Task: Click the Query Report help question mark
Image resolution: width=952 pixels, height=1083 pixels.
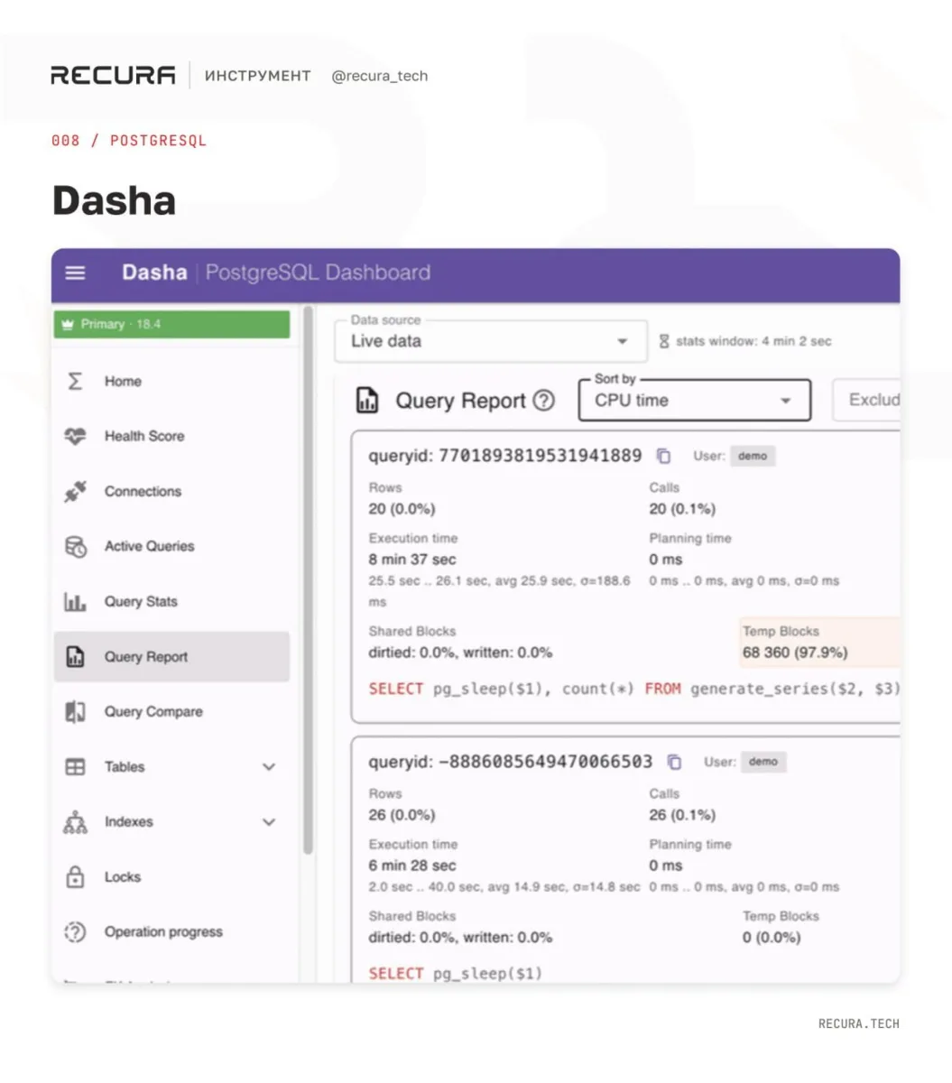Action: click(544, 401)
